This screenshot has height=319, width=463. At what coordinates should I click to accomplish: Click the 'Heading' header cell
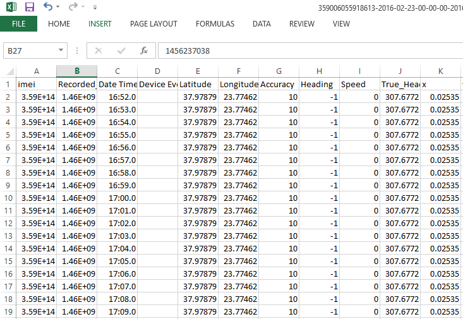click(x=320, y=84)
